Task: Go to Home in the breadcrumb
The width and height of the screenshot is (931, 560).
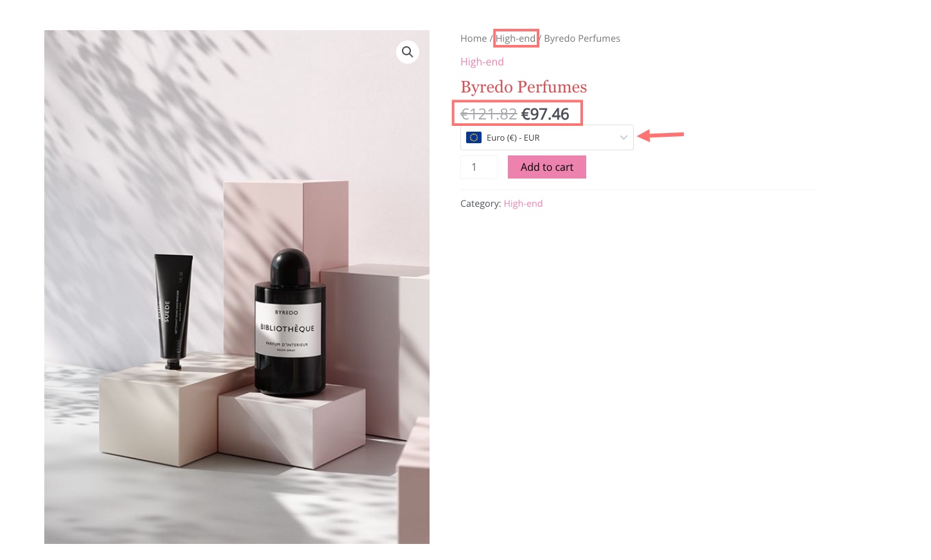Action: 474,39
